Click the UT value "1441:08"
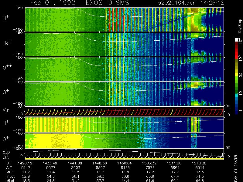Image resolution: width=243 pixels, height=182 pixels. point(75,163)
